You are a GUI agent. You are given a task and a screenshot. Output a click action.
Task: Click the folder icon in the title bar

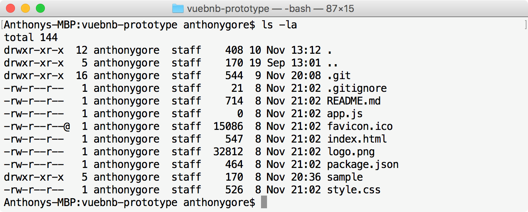pyautogui.click(x=178, y=8)
